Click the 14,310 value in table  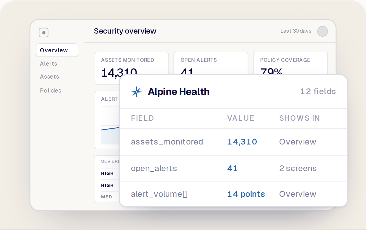coord(242,142)
